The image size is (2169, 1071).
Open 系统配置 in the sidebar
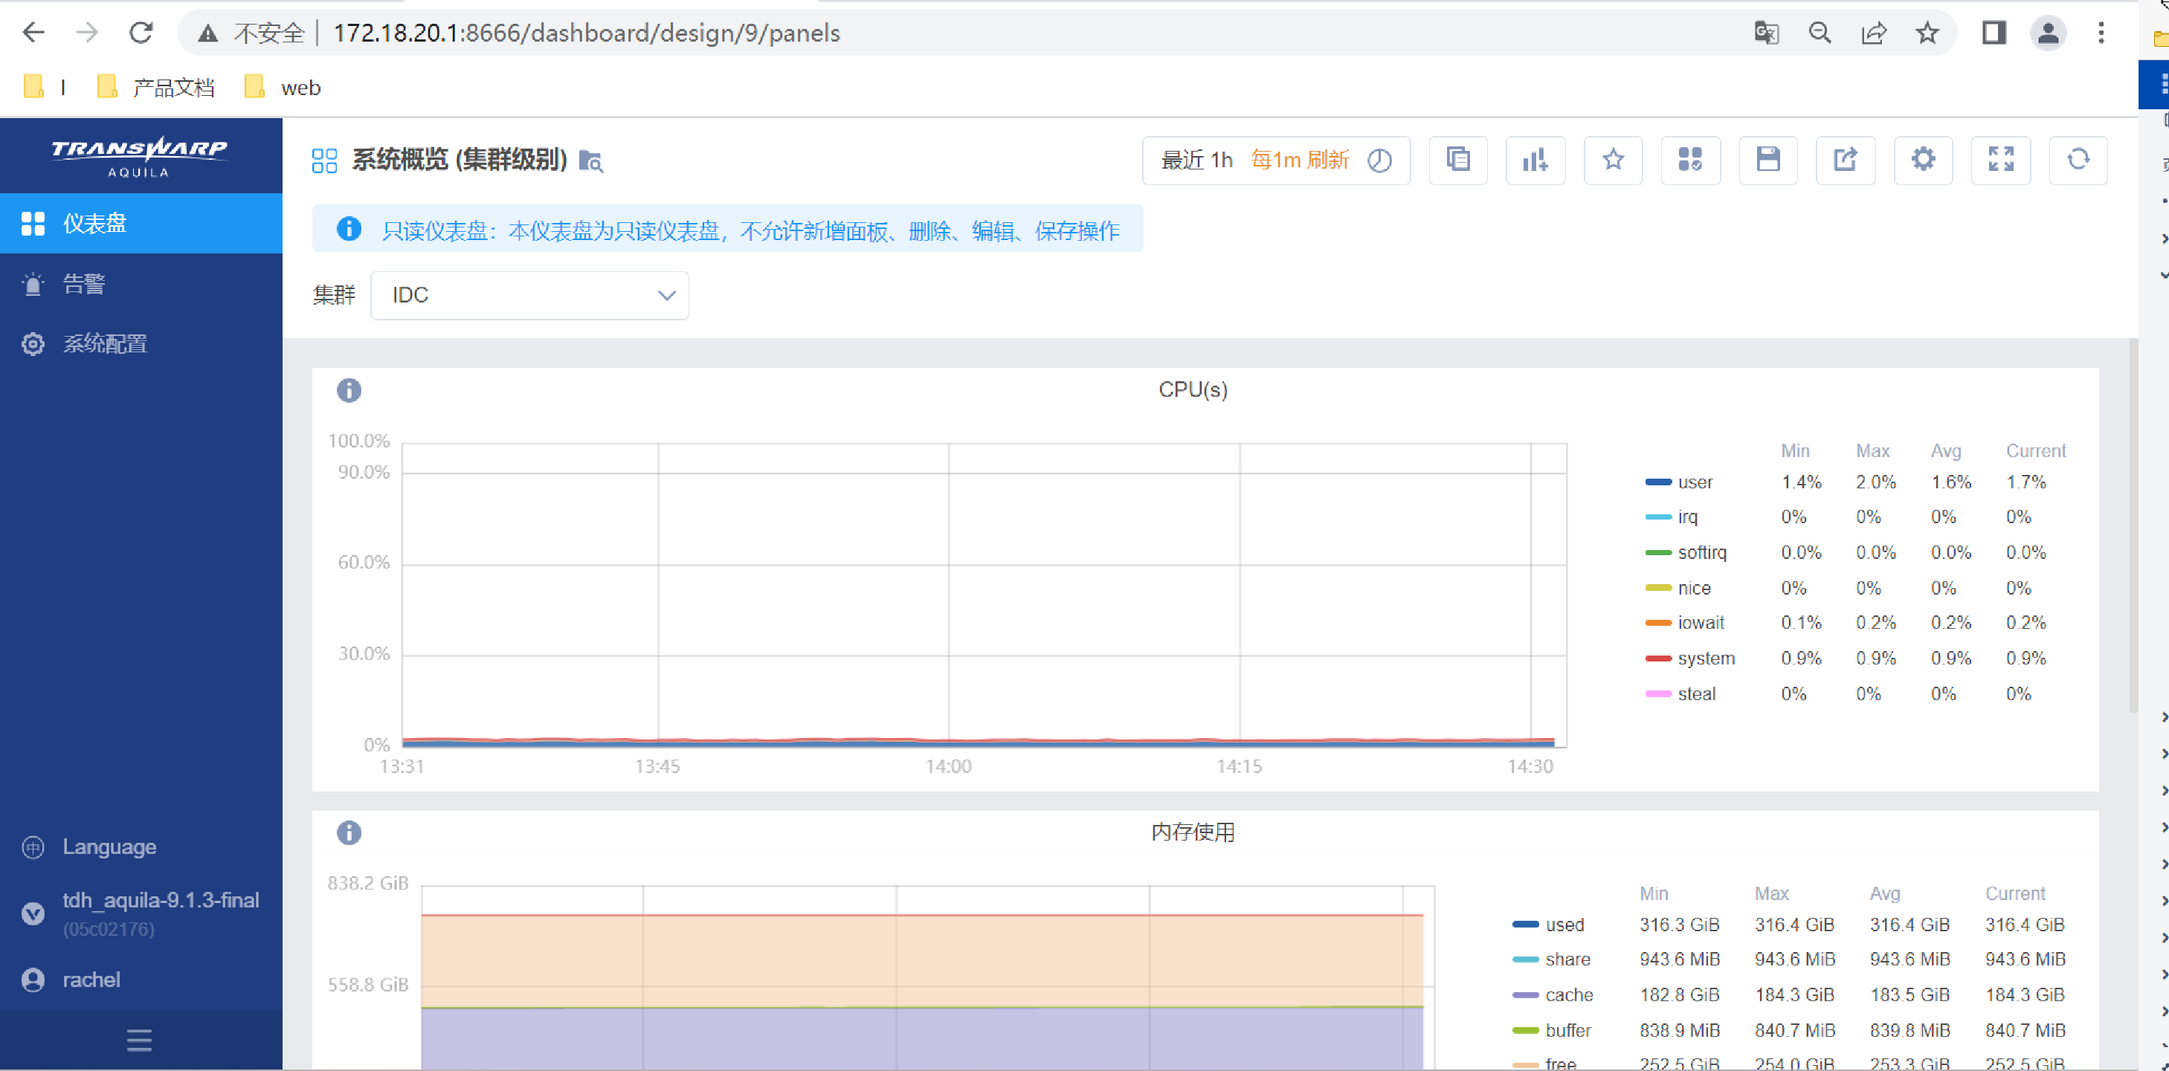coord(141,343)
